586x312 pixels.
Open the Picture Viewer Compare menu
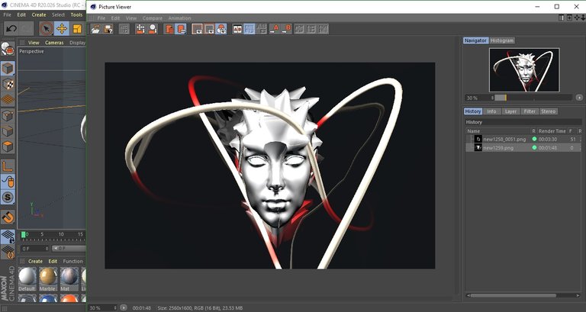click(x=153, y=18)
